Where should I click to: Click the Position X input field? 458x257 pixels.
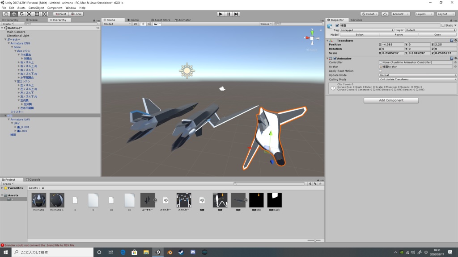coord(393,45)
